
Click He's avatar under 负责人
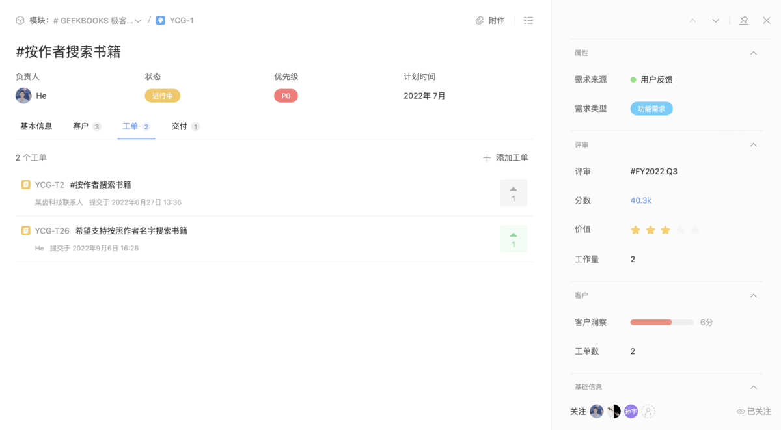pos(23,96)
